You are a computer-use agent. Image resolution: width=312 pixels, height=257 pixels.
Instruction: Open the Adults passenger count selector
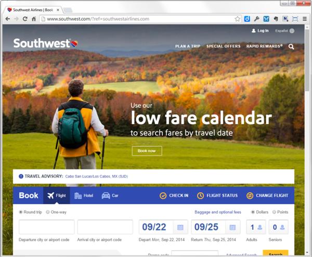(256, 227)
